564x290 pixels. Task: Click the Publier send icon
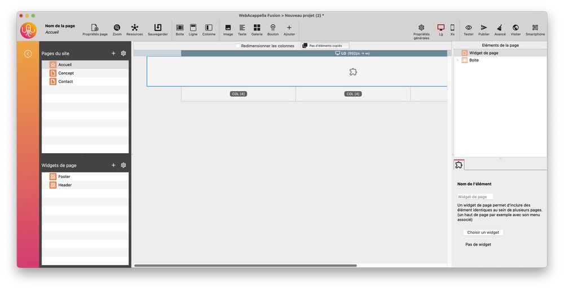[484, 28]
